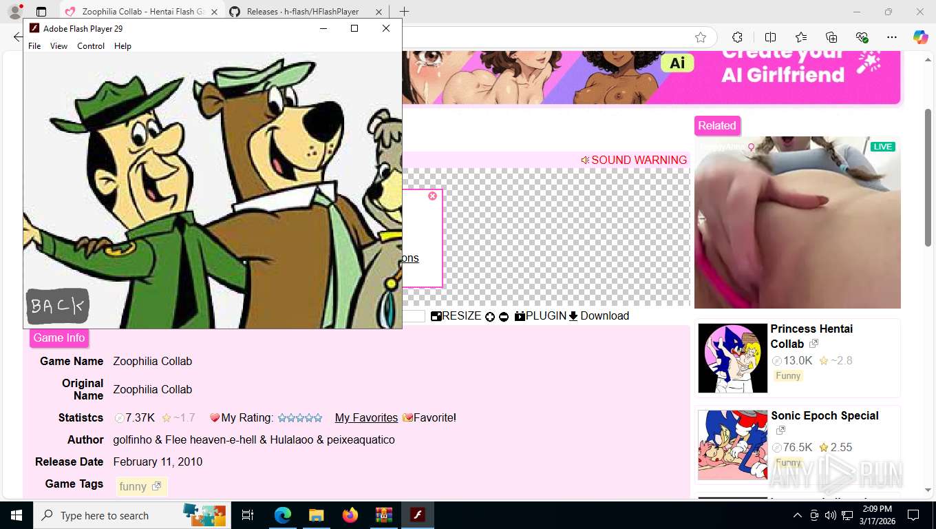Click the split screen icon in Edge
Image resolution: width=936 pixels, height=529 pixels.
pos(771,37)
